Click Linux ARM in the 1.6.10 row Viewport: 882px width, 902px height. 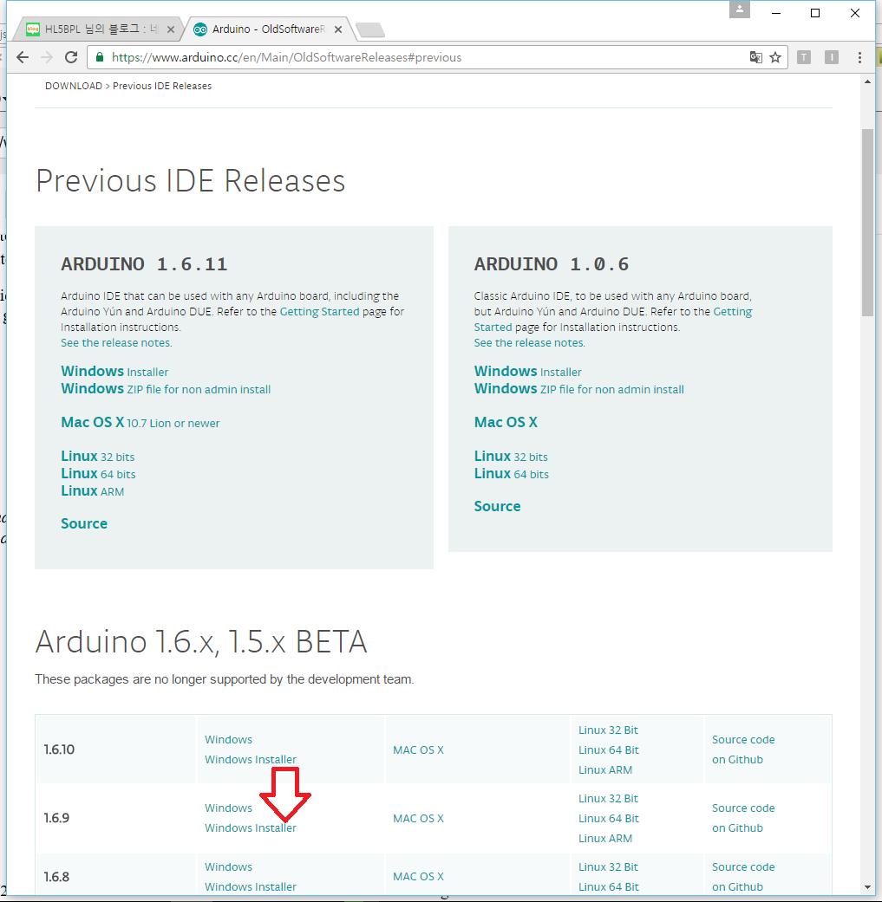pyautogui.click(x=605, y=769)
